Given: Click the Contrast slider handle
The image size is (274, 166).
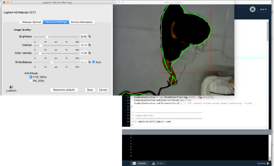Looking at the screenshot, I should (41, 46).
